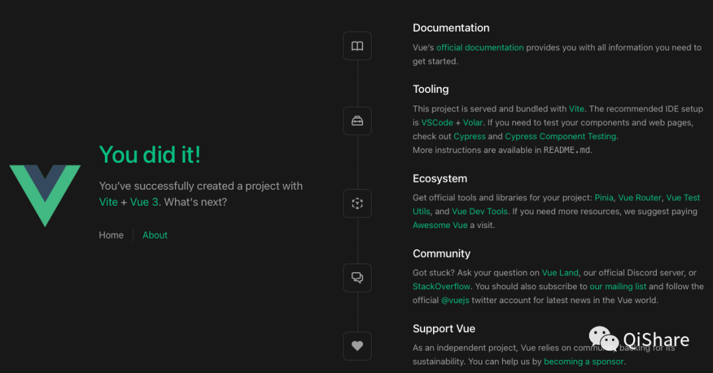Screen dimensions: 713x373
Task: Click the Support Vue heart icon
Action: click(x=357, y=346)
